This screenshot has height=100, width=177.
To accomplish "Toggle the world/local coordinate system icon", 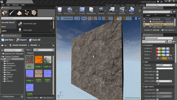I will pyautogui.click(x=100, y=18).
